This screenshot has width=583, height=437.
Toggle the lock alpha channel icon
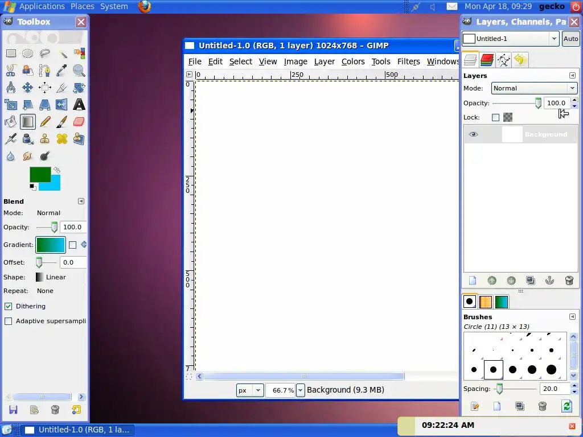pyautogui.click(x=507, y=117)
